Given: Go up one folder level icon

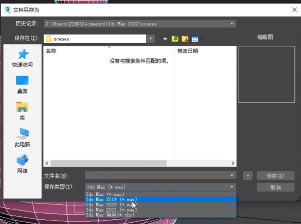Looking at the screenshot, I should (x=175, y=39).
